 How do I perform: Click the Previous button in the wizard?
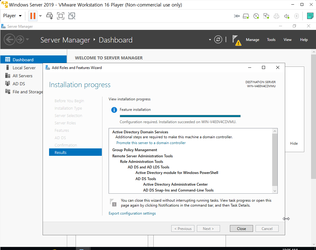coord(183,228)
